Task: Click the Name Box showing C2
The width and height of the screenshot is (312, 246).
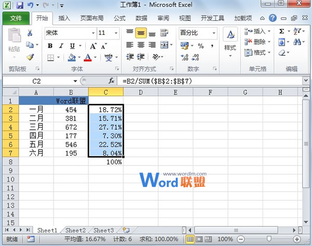Action: (39, 81)
